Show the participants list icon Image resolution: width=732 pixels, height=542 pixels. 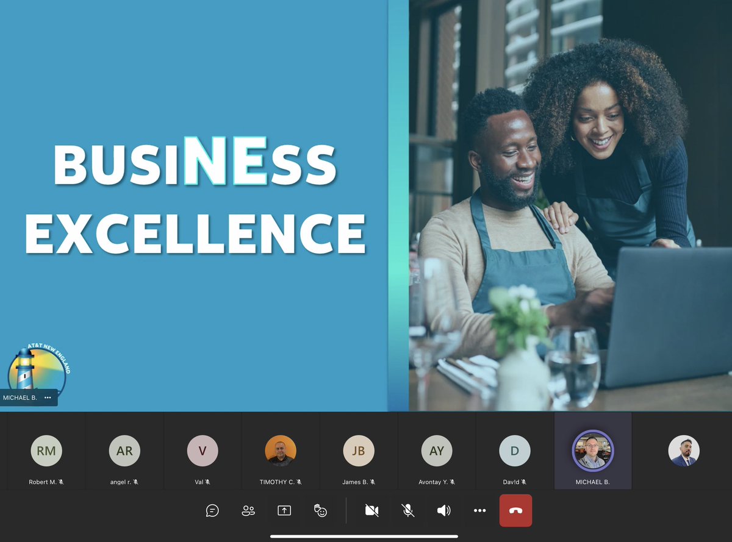click(248, 510)
